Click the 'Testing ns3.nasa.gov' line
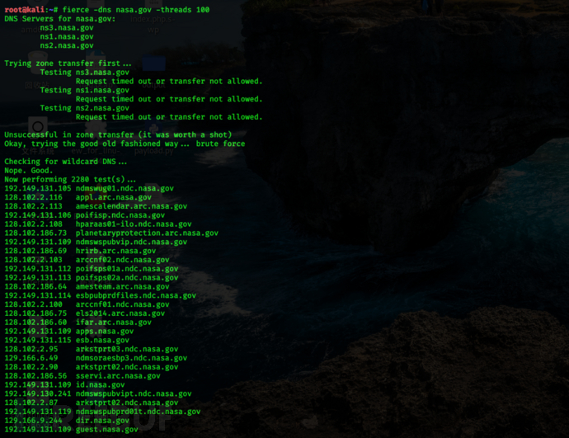 coord(85,73)
